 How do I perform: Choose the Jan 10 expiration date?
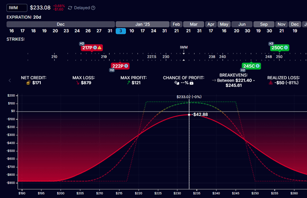pyautogui.click(x=132, y=31)
